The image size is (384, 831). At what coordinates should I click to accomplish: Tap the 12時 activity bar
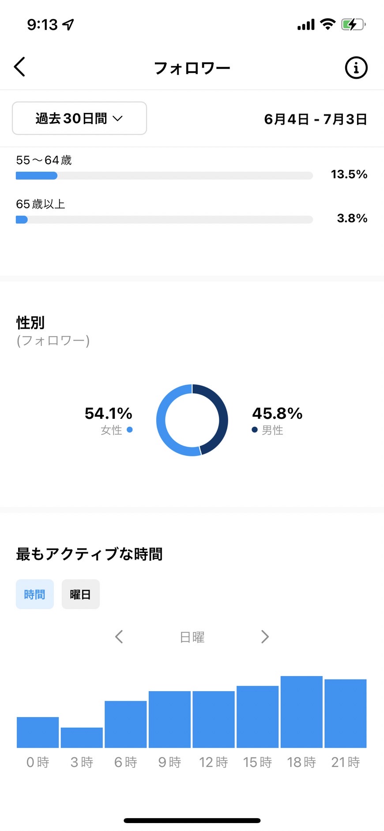pyautogui.click(x=214, y=719)
